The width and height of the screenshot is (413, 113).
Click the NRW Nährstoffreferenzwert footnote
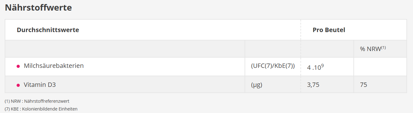coord(37,101)
